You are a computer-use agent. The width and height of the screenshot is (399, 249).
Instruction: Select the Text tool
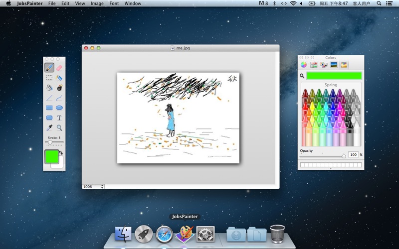(x=59, y=118)
